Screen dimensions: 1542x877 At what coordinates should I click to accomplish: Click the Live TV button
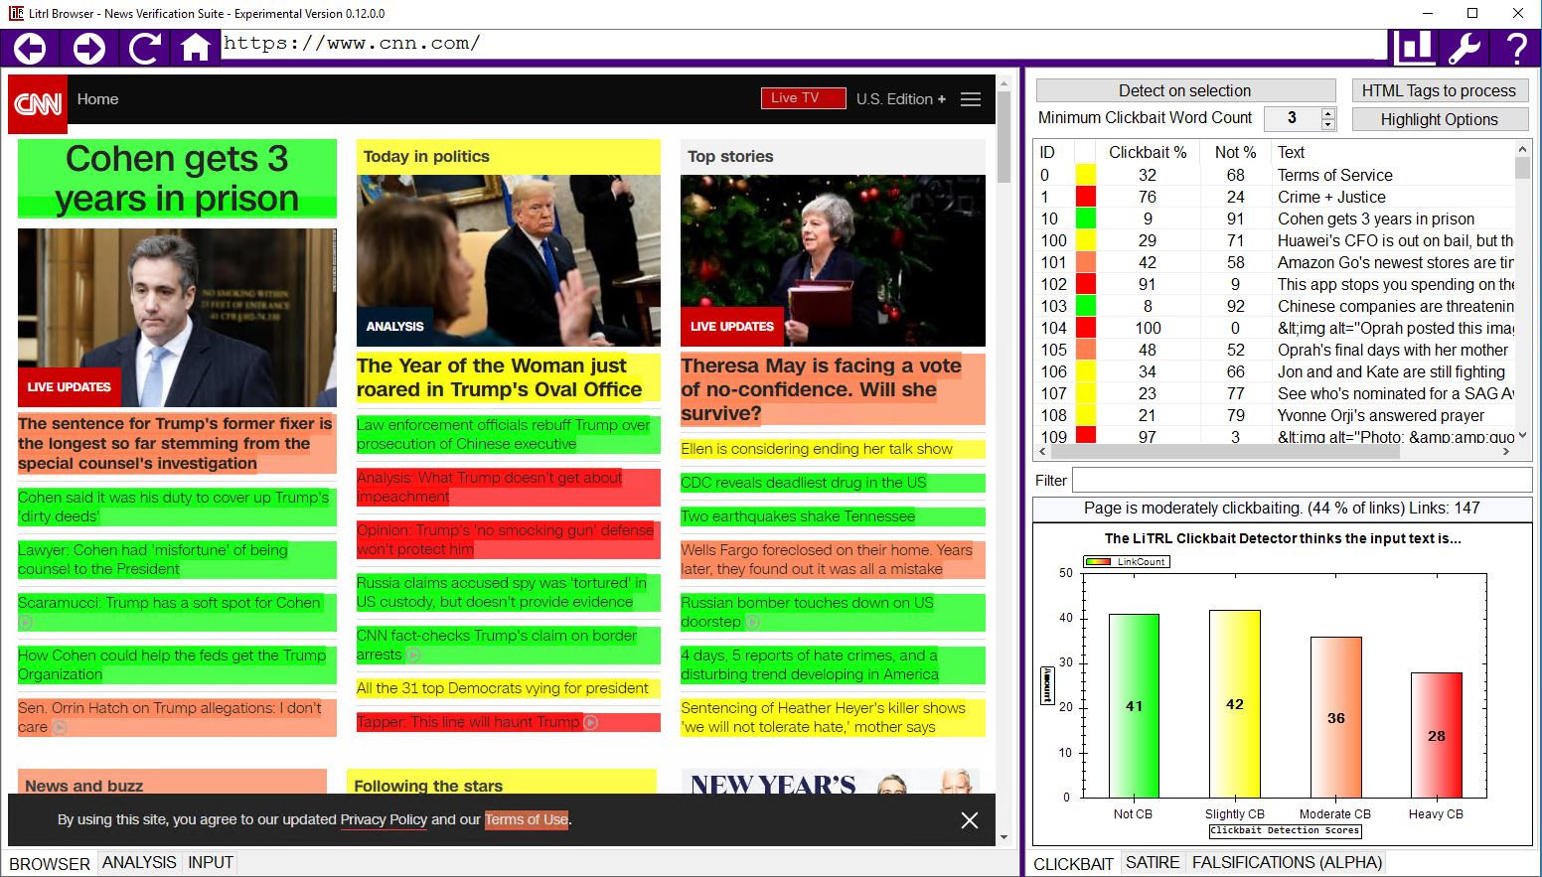(804, 98)
